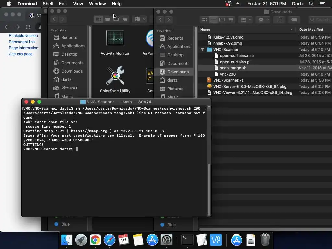Switch Downloads window to column view

click(222, 20)
